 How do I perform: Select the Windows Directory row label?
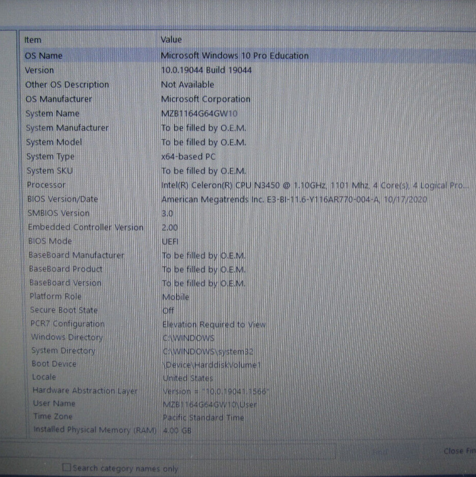67,337
